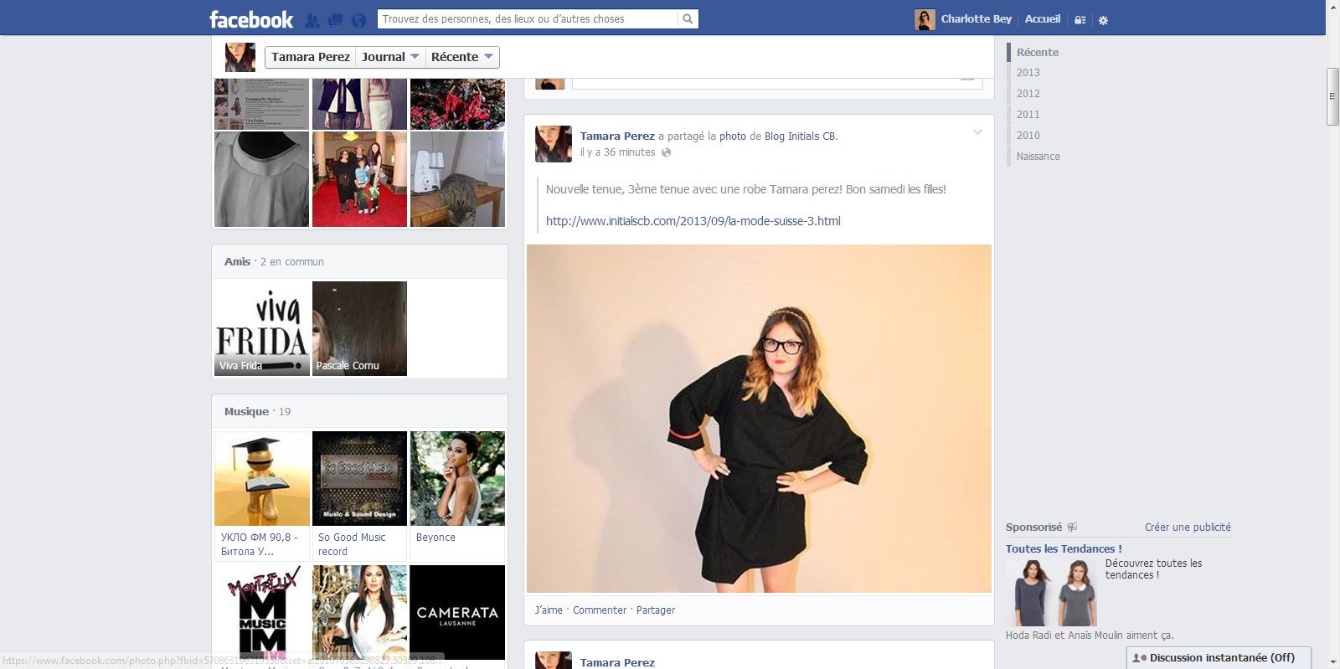Viewport: 1340px width, 669px height.
Task: Jump to 2013 in timeline
Action: tap(1028, 73)
